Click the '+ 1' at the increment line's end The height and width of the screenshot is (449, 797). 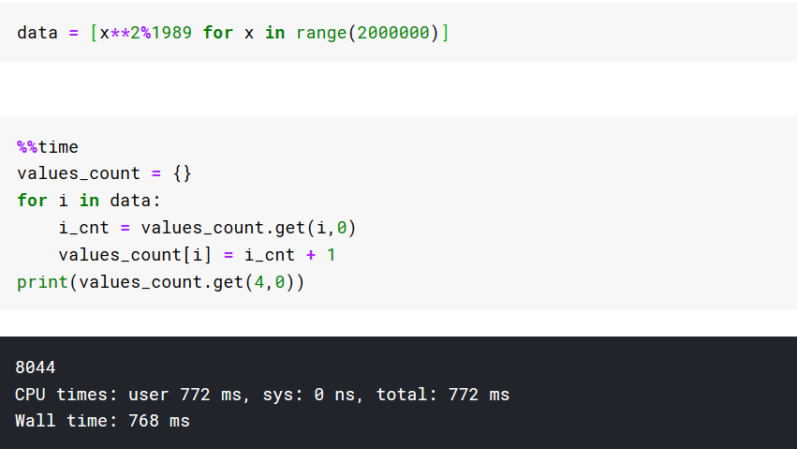click(x=321, y=255)
